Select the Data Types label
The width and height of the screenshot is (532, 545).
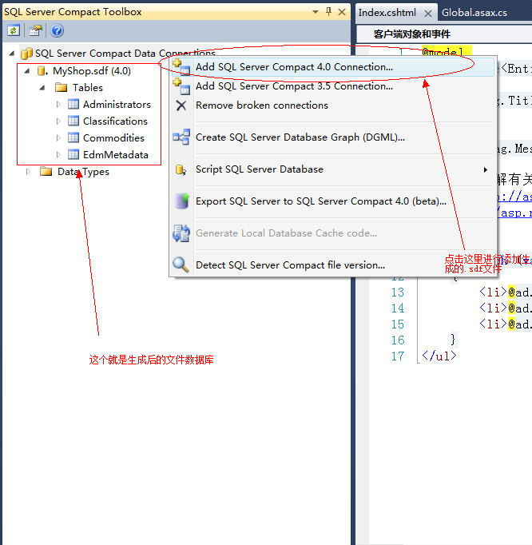point(83,172)
